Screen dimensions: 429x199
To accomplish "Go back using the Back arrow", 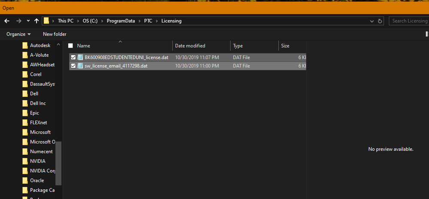I will pyautogui.click(x=7, y=21).
